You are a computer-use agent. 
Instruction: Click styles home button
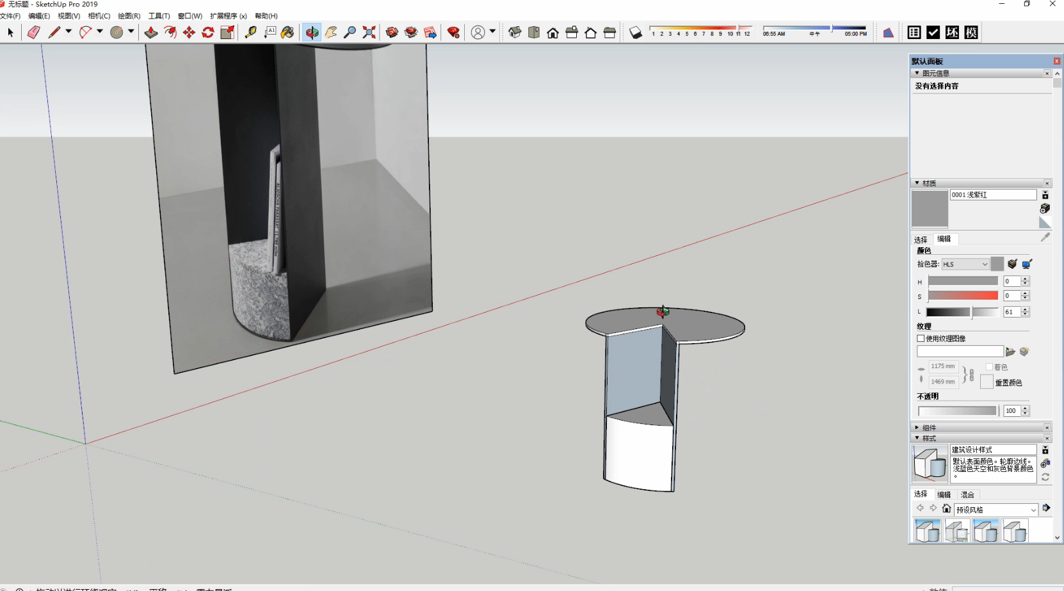pos(946,508)
